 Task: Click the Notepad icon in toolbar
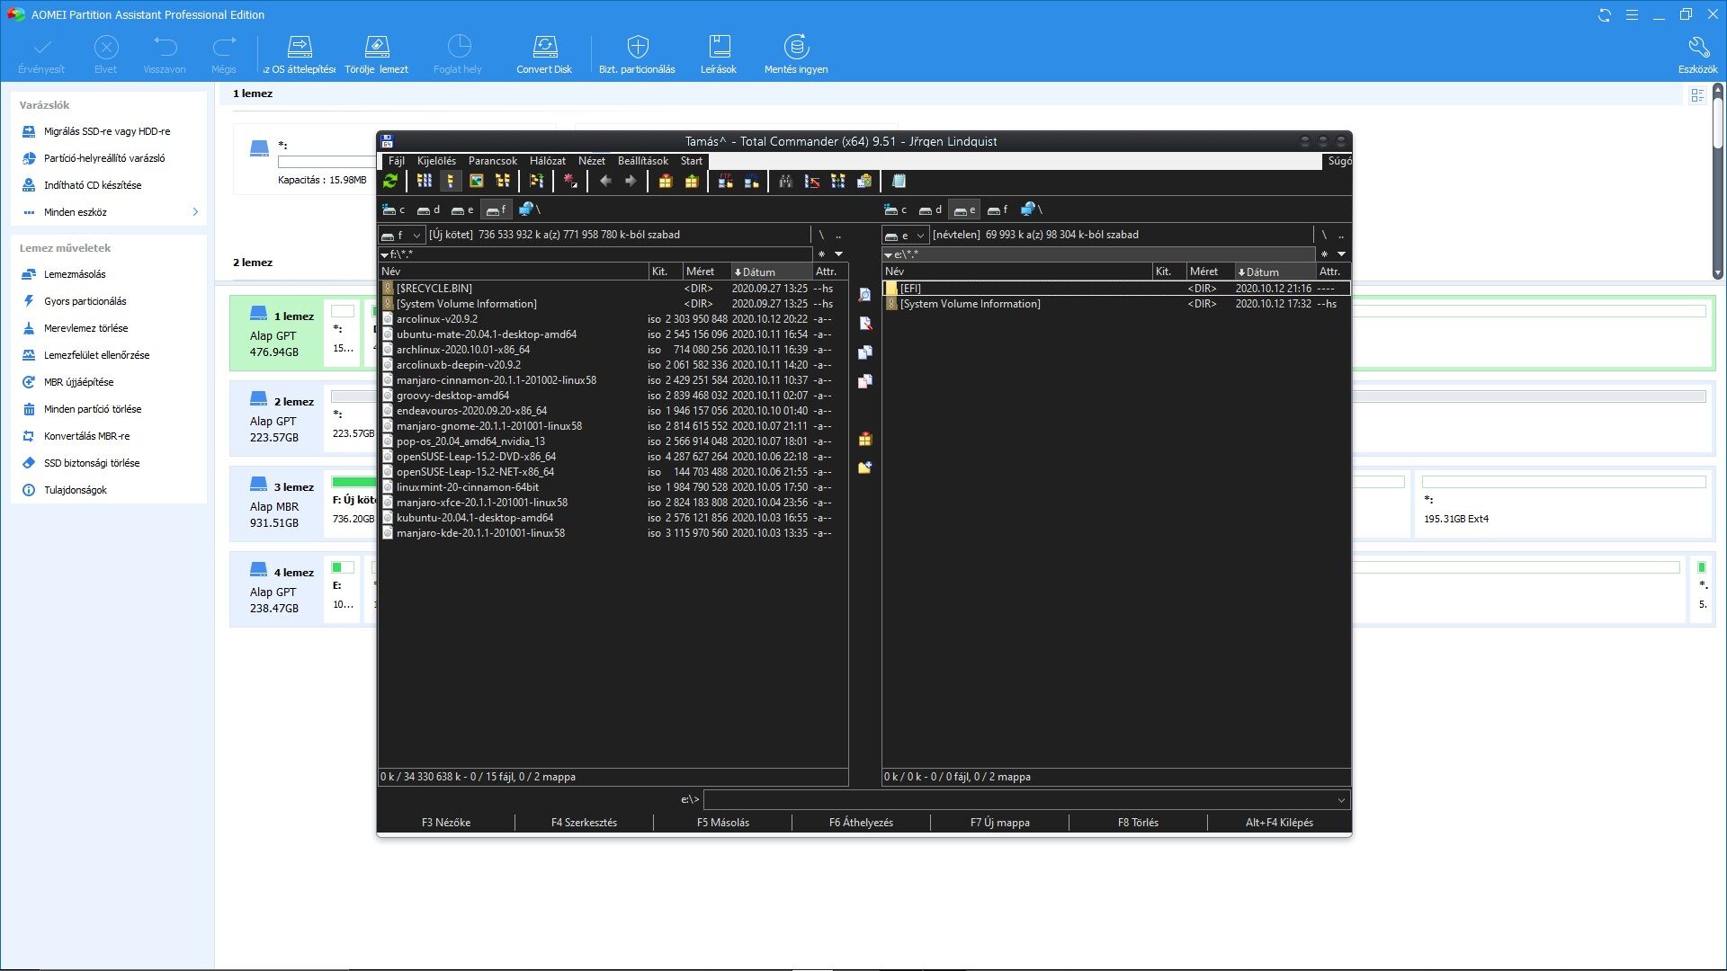click(899, 181)
